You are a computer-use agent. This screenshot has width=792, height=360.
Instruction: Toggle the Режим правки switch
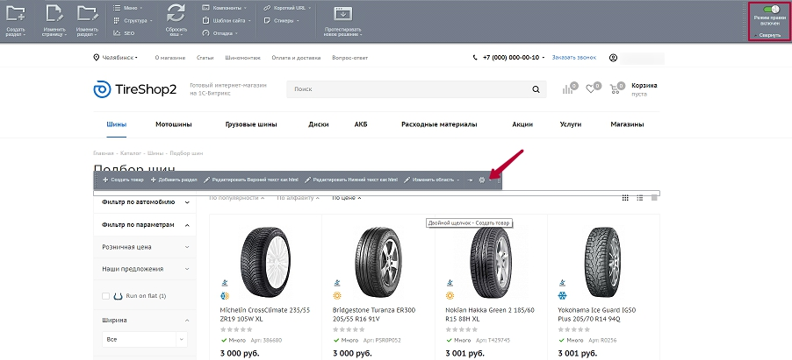click(x=771, y=9)
